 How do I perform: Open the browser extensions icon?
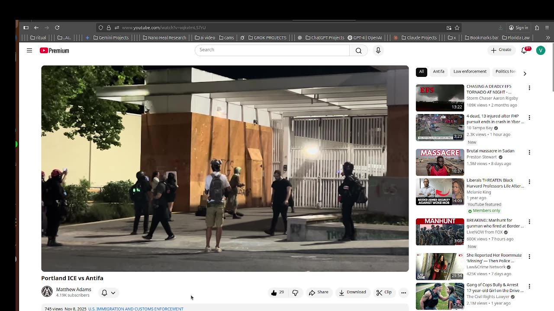coord(537,28)
